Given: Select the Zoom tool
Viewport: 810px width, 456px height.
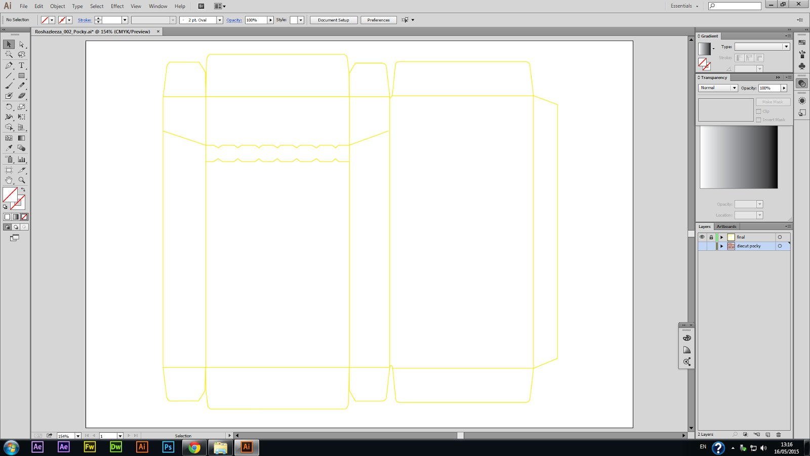Looking at the screenshot, I should point(22,180).
